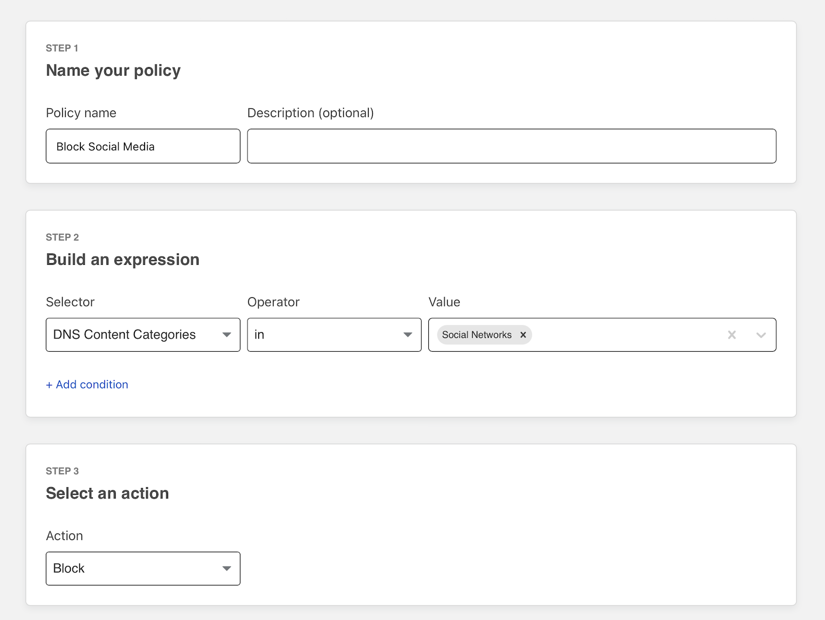The width and height of the screenshot is (825, 620).
Task: Click the Policy name field with Block Social Media
Action: (x=143, y=146)
